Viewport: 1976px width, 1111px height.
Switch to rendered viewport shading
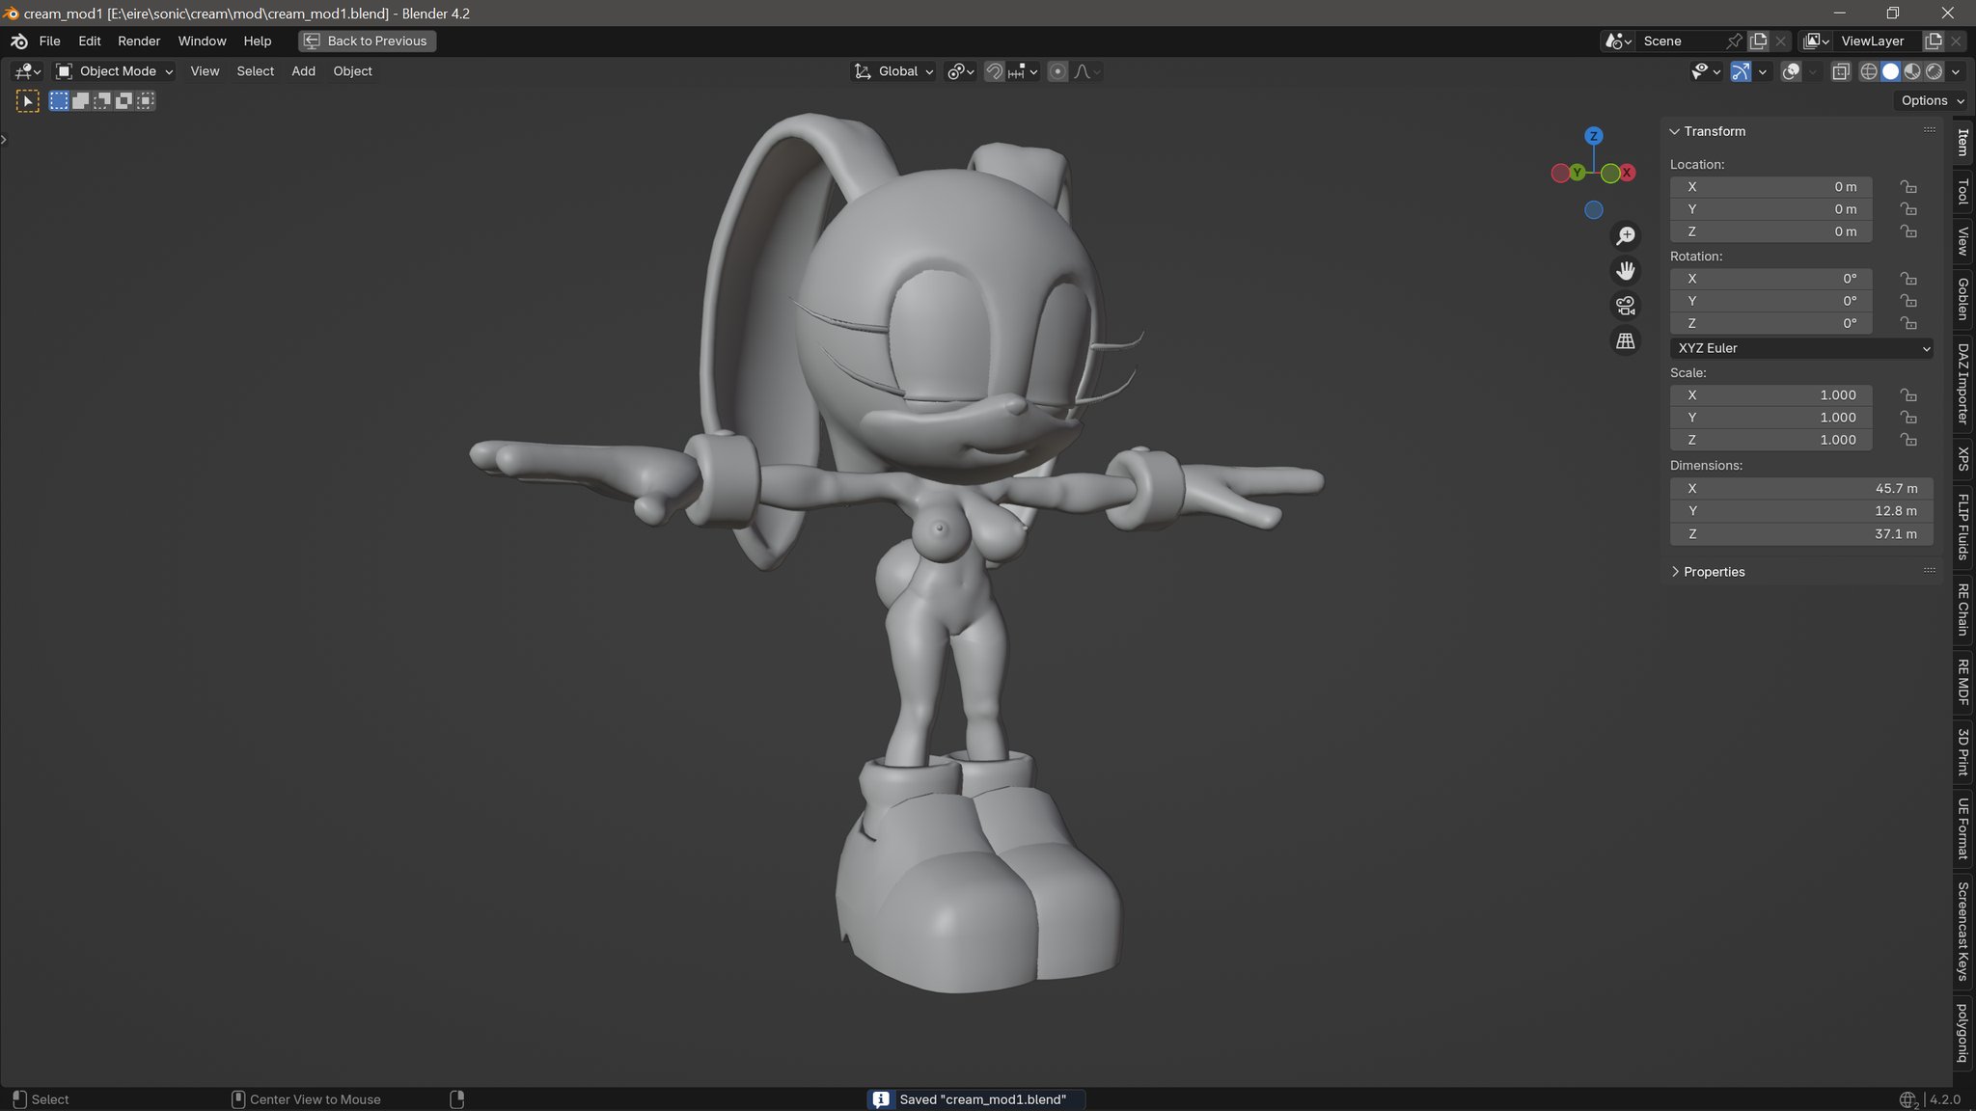(x=1934, y=71)
